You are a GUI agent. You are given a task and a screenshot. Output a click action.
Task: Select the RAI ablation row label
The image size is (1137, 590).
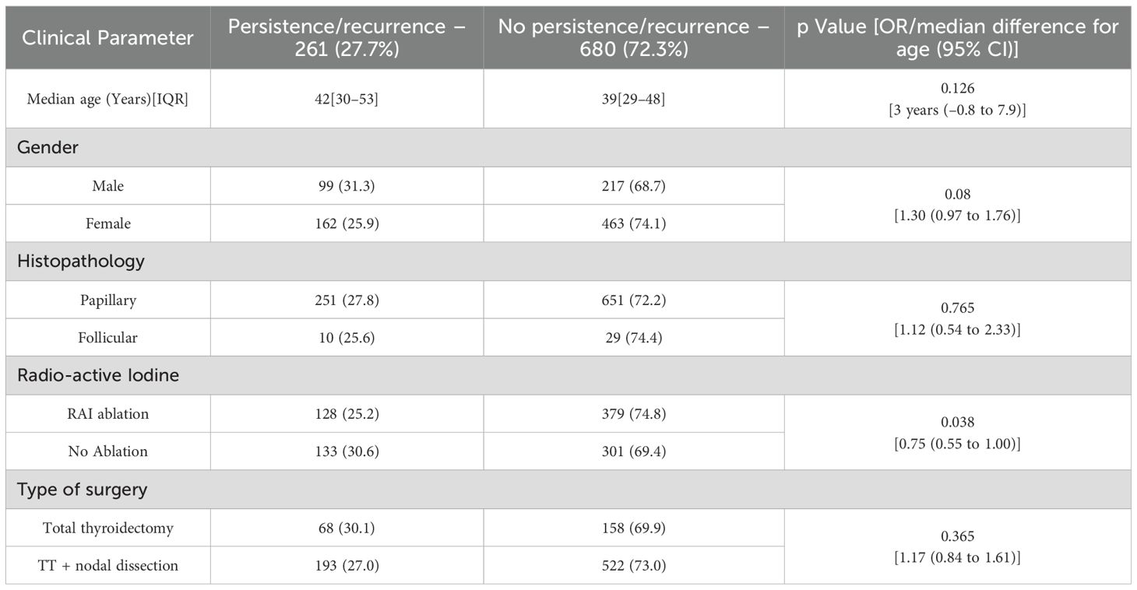pos(107,413)
